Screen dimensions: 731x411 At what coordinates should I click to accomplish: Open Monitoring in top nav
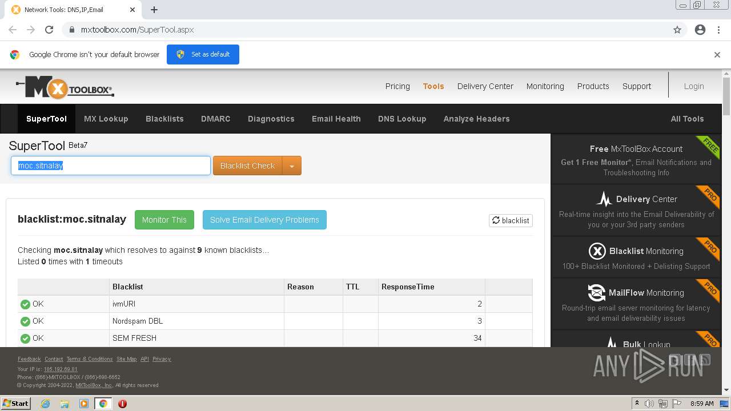coord(545,86)
